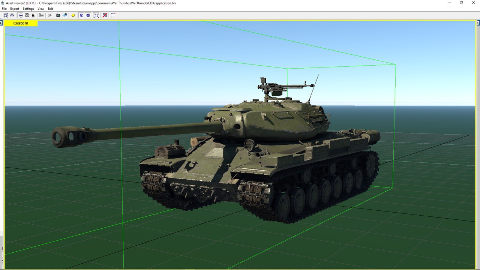Click the expander arrow at viewport top-right edge
This screenshot has height=270, width=480.
pyautogui.click(x=478, y=23)
